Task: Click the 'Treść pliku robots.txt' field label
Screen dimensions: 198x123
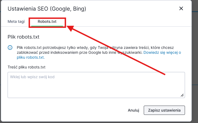Action: pos(26,67)
